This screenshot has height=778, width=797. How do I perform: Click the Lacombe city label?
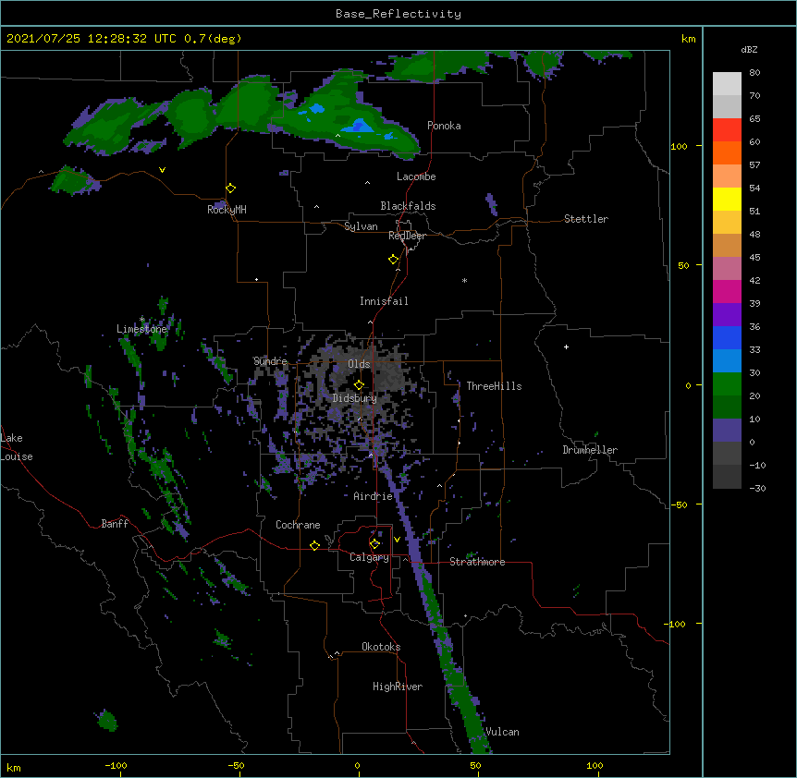click(x=416, y=176)
